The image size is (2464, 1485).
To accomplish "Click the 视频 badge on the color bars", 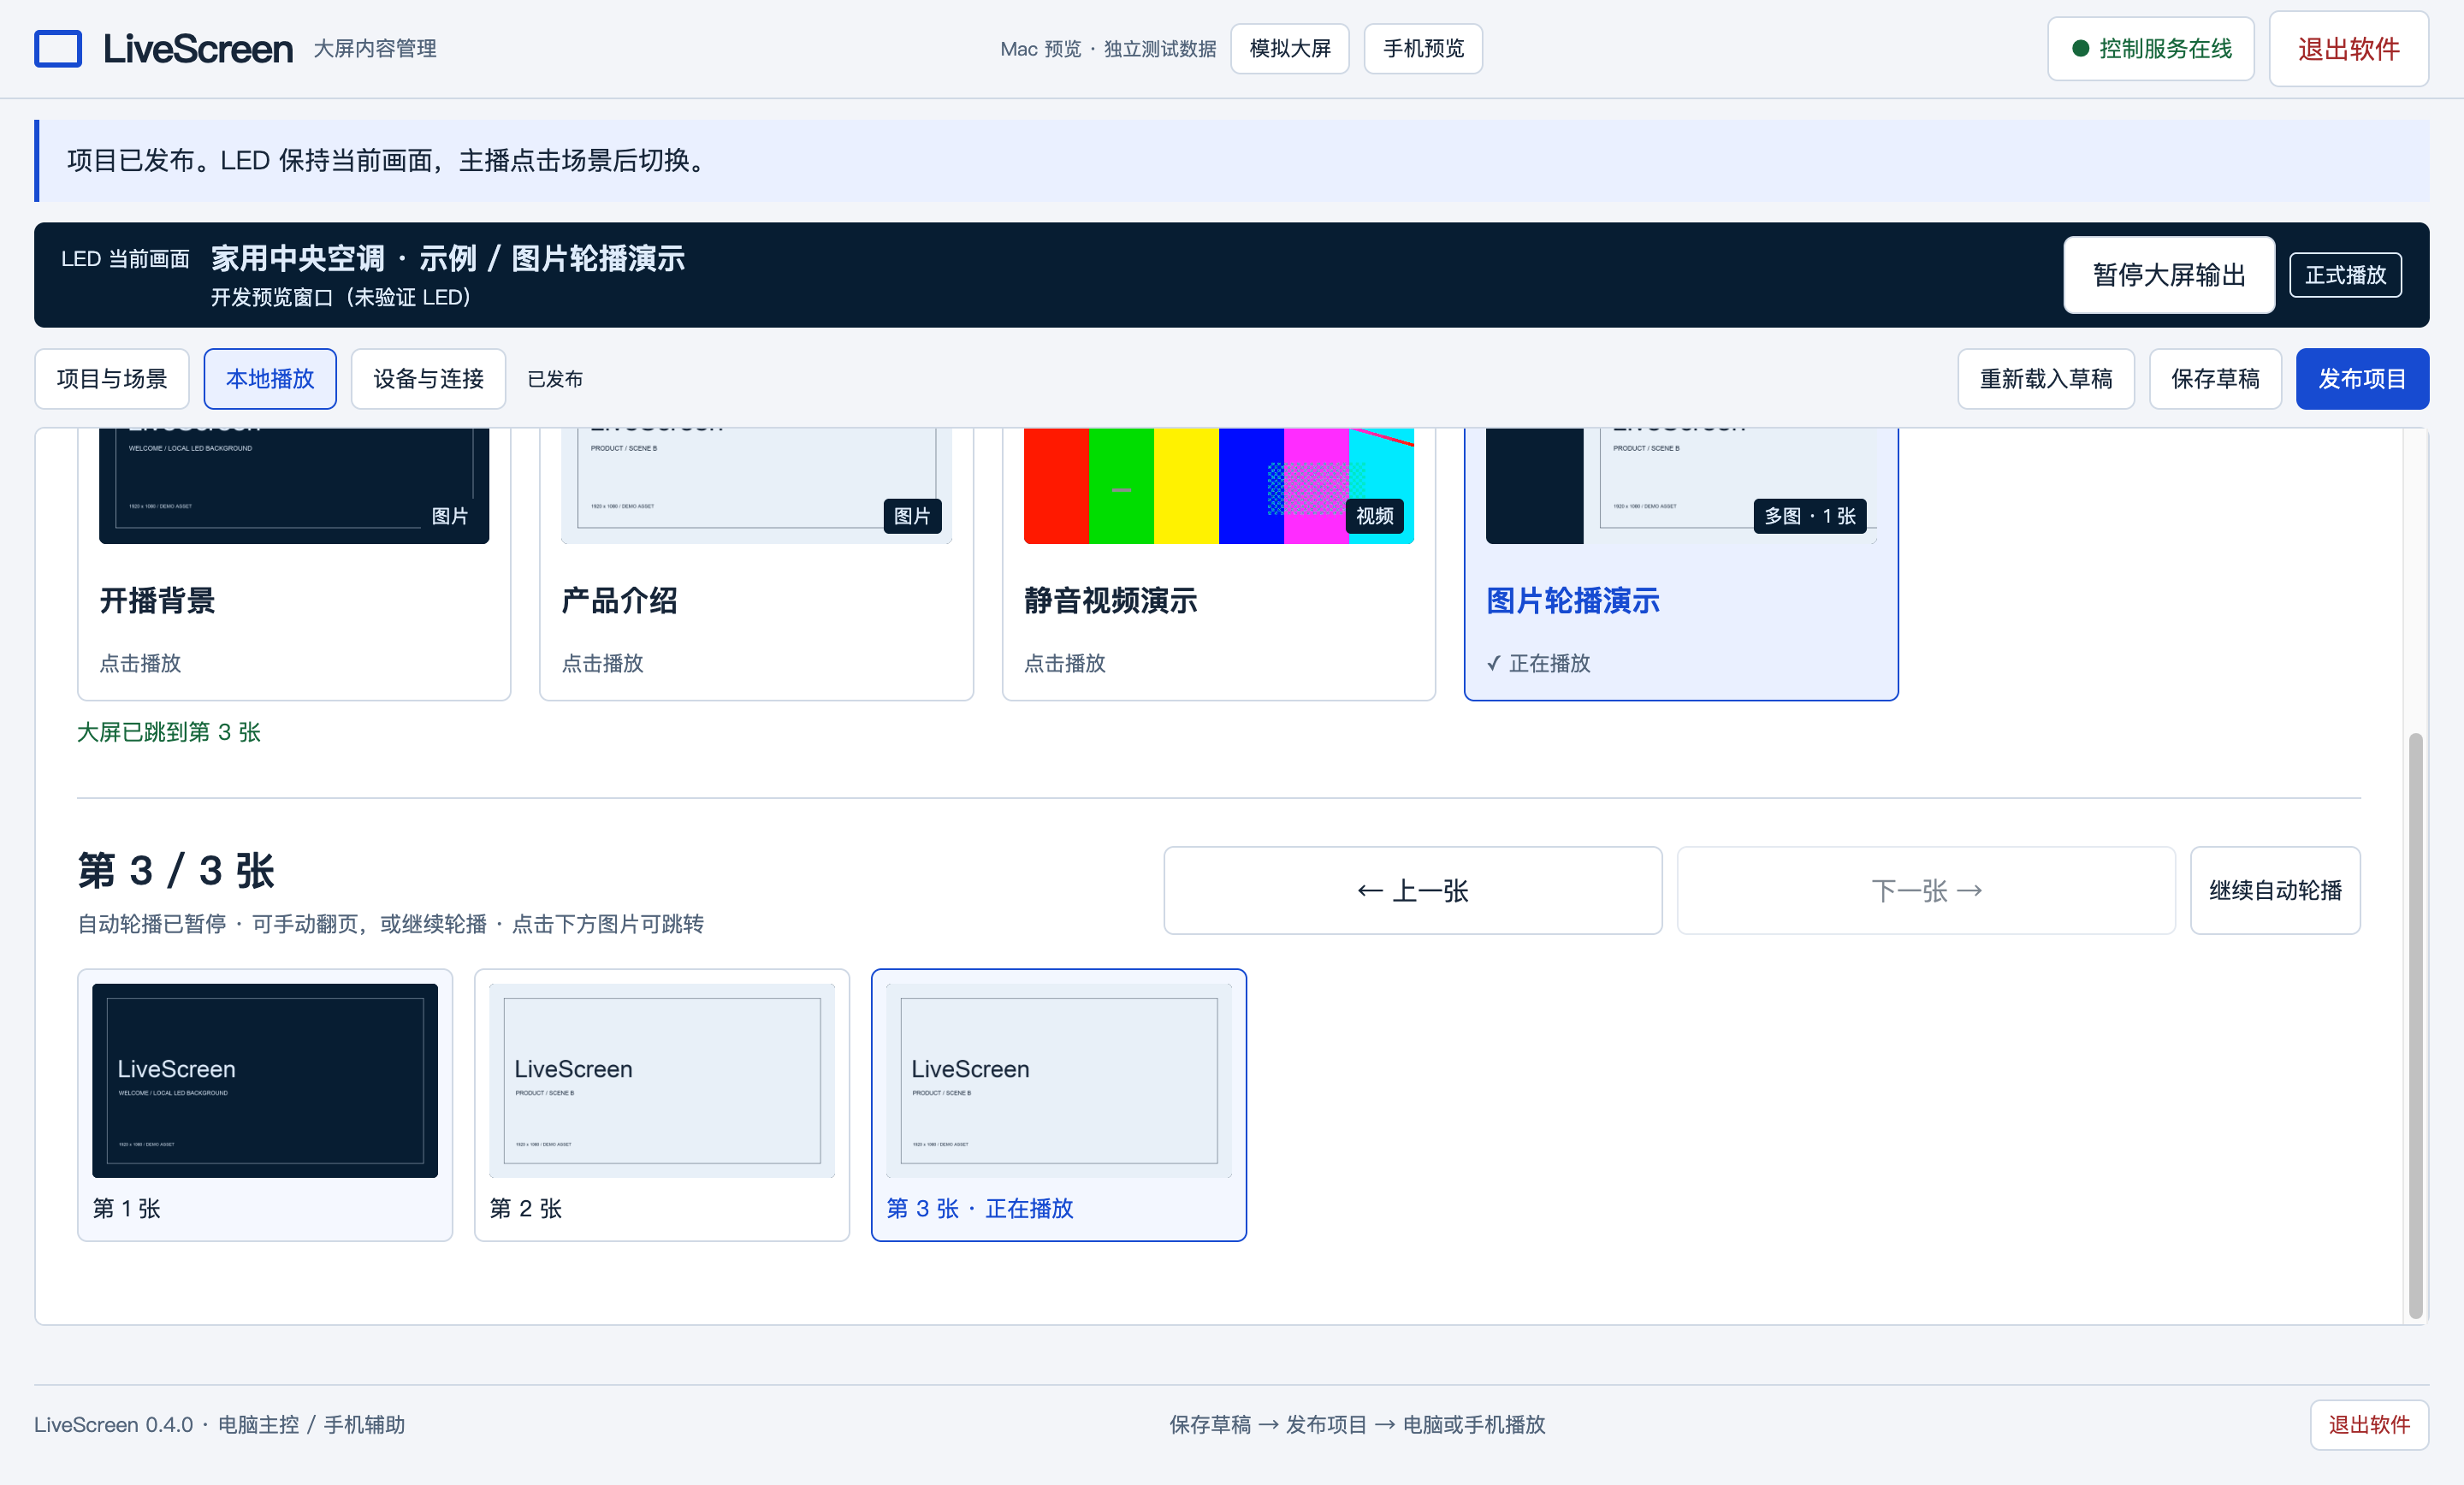I will [1373, 515].
